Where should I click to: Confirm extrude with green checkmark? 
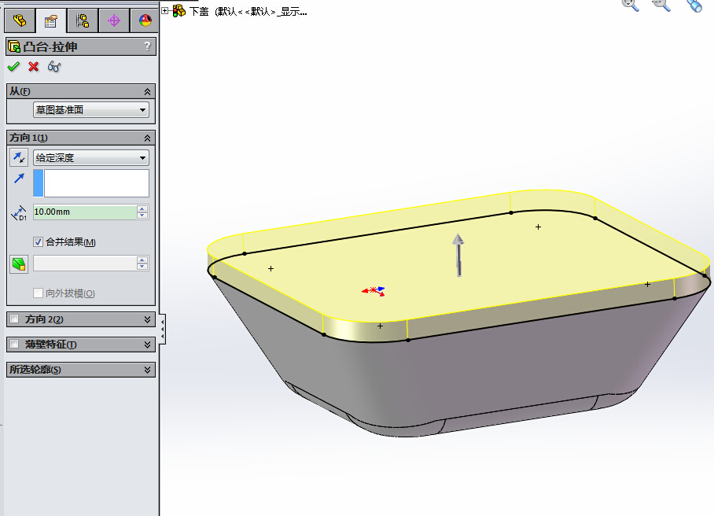(13, 67)
